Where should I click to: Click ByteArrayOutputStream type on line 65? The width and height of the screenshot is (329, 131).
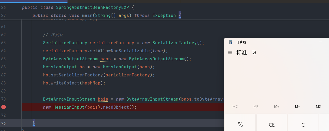point(70,59)
